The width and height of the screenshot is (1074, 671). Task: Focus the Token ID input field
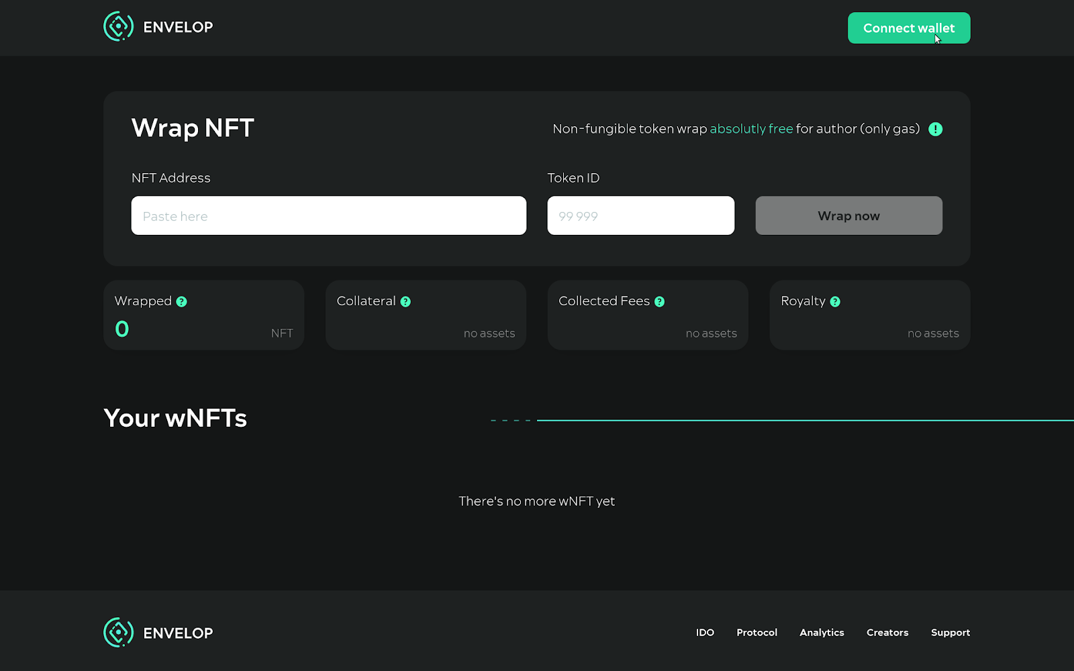pyautogui.click(x=641, y=215)
